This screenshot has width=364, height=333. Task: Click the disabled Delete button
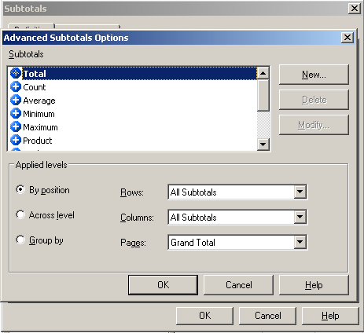coord(314,100)
